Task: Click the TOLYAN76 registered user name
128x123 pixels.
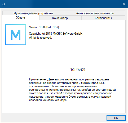Action: click(x=78, y=70)
